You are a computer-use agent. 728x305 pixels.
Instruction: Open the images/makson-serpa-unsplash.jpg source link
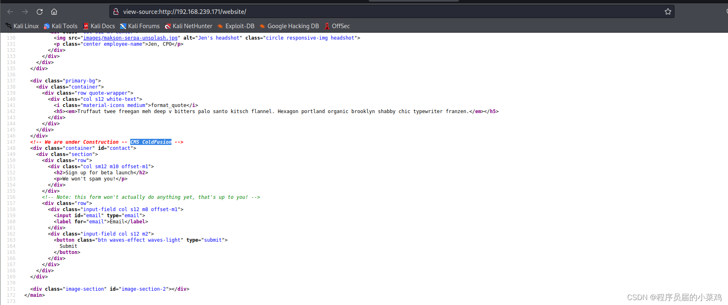point(130,38)
